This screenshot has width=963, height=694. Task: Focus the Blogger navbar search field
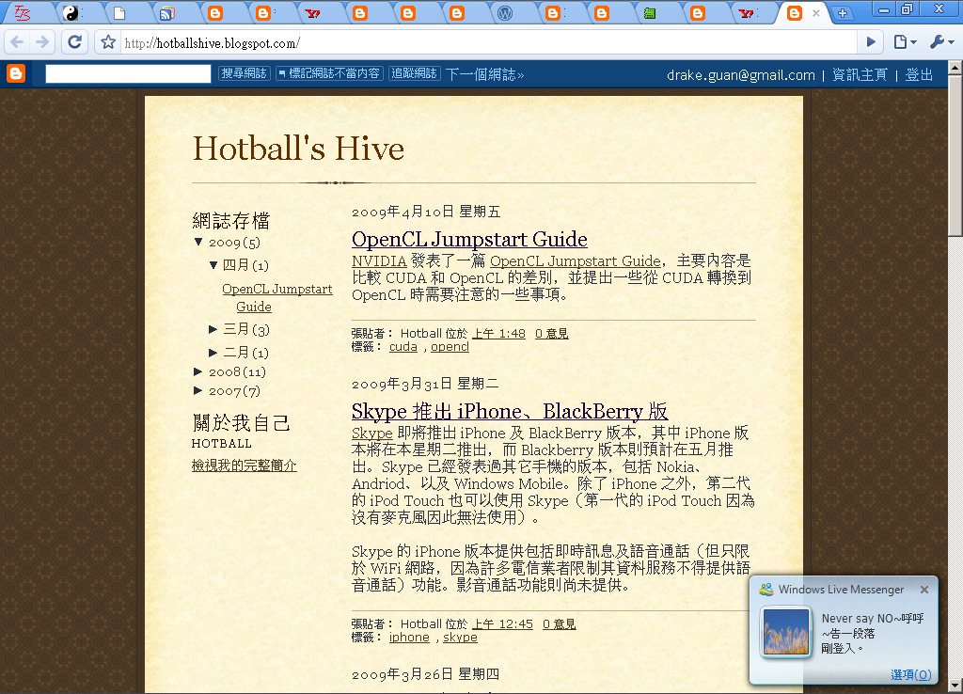[128, 73]
